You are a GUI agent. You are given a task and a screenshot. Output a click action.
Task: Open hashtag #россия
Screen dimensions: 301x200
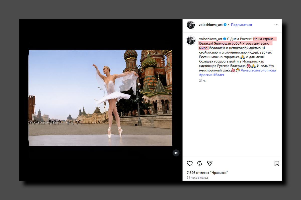[206, 75]
